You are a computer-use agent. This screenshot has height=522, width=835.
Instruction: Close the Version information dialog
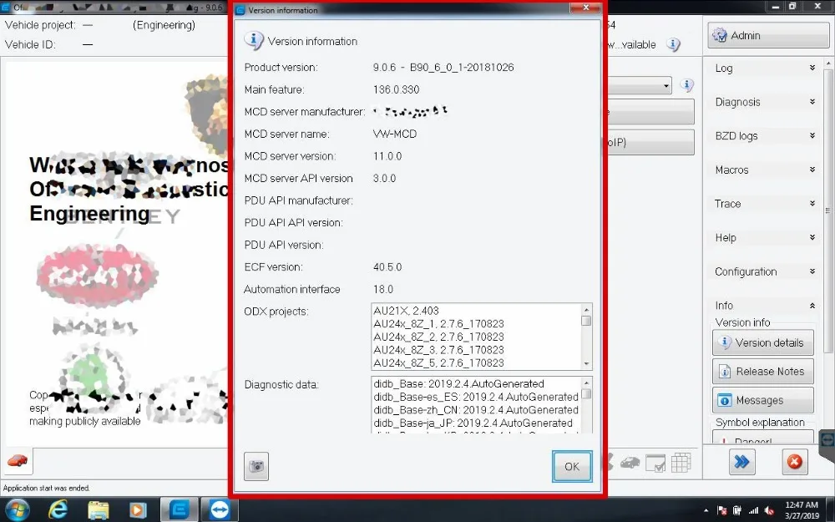pyautogui.click(x=585, y=8)
